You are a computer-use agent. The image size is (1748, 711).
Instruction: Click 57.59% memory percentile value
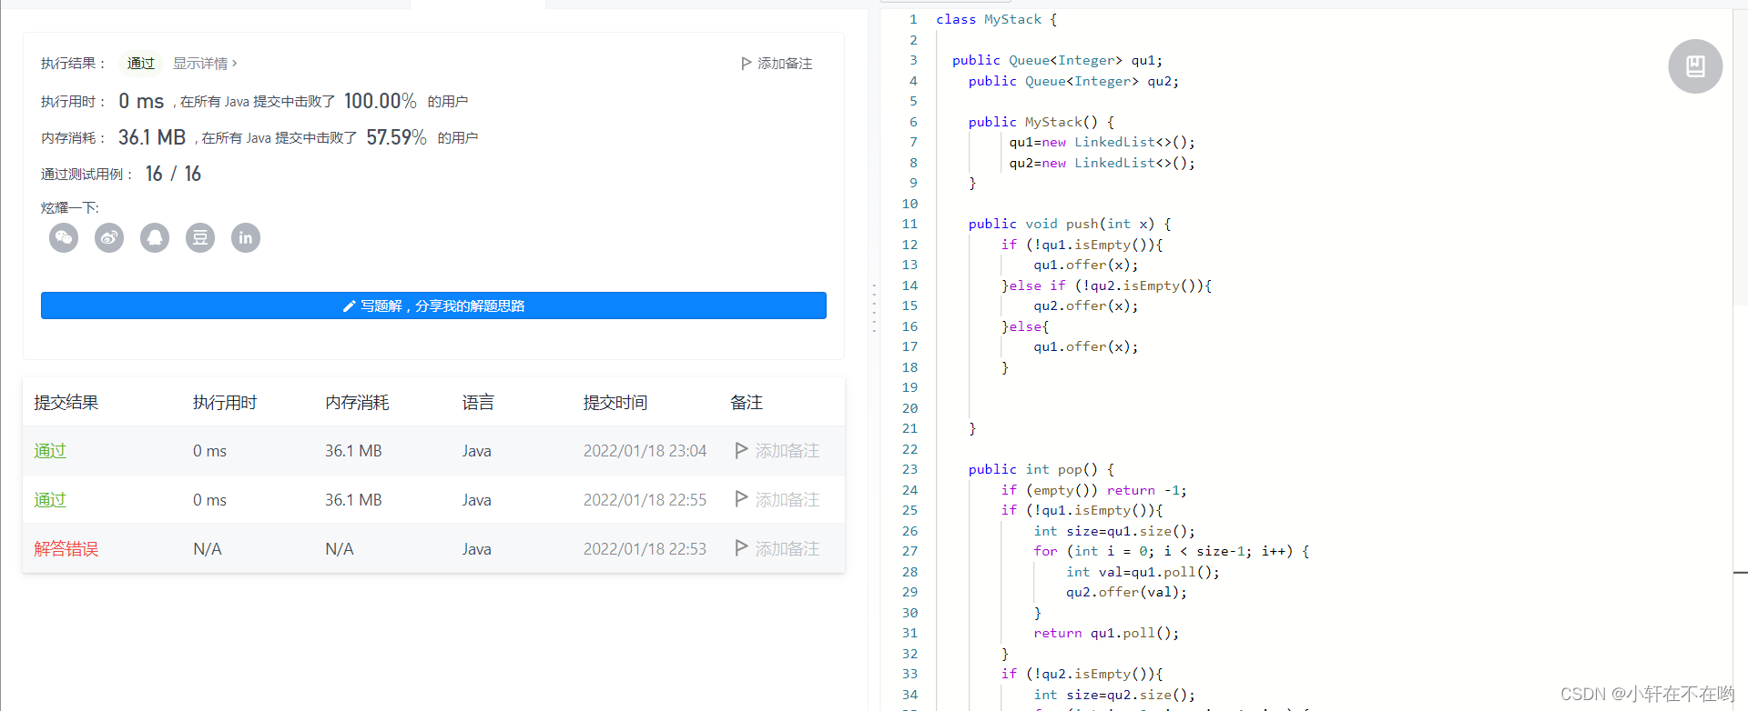(x=396, y=137)
